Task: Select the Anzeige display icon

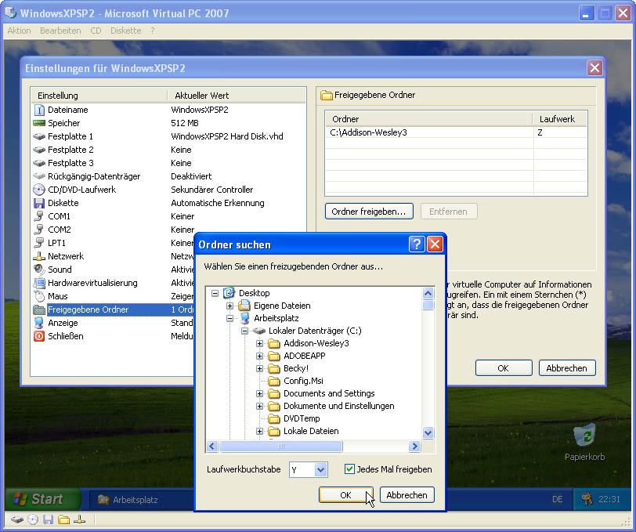Action: click(x=39, y=323)
